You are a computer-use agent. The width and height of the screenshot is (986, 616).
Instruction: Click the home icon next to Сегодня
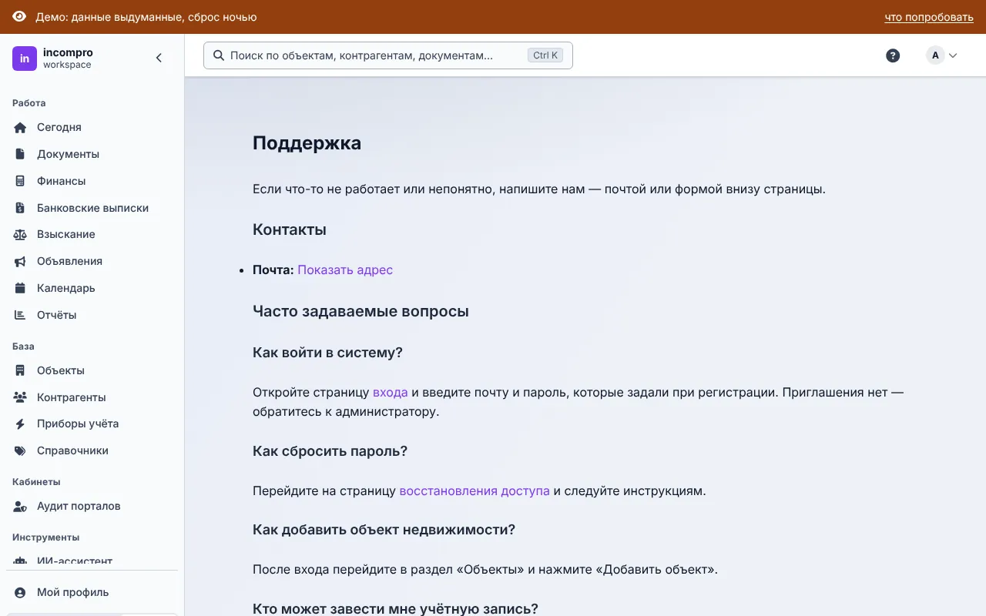[x=21, y=128]
